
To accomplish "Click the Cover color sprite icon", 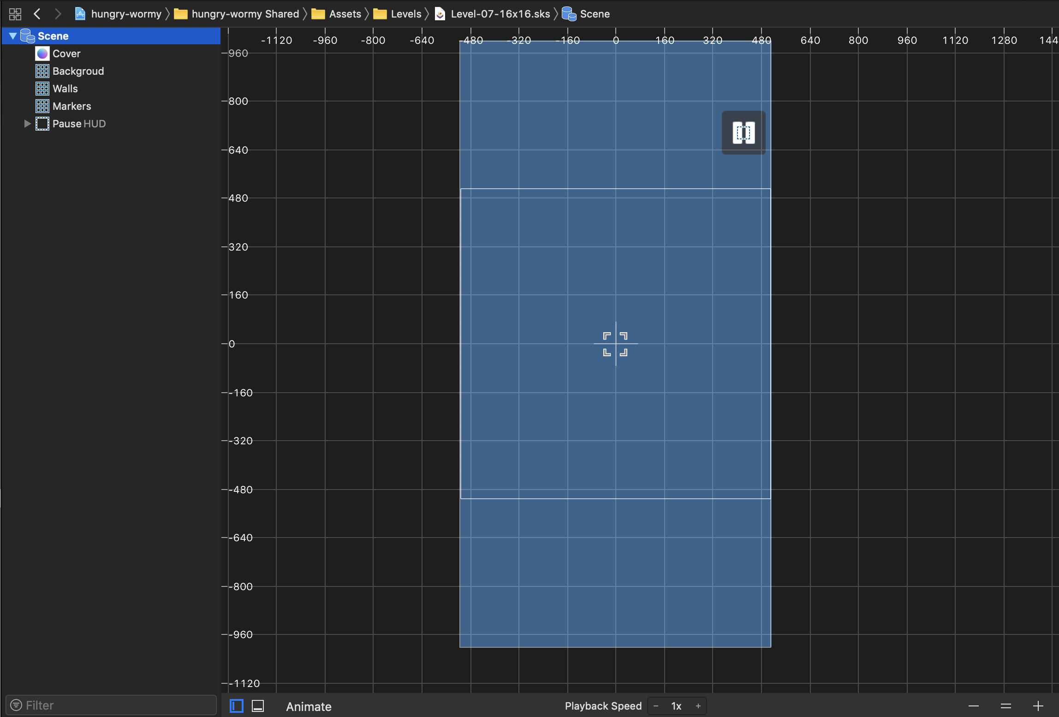I will tap(42, 54).
